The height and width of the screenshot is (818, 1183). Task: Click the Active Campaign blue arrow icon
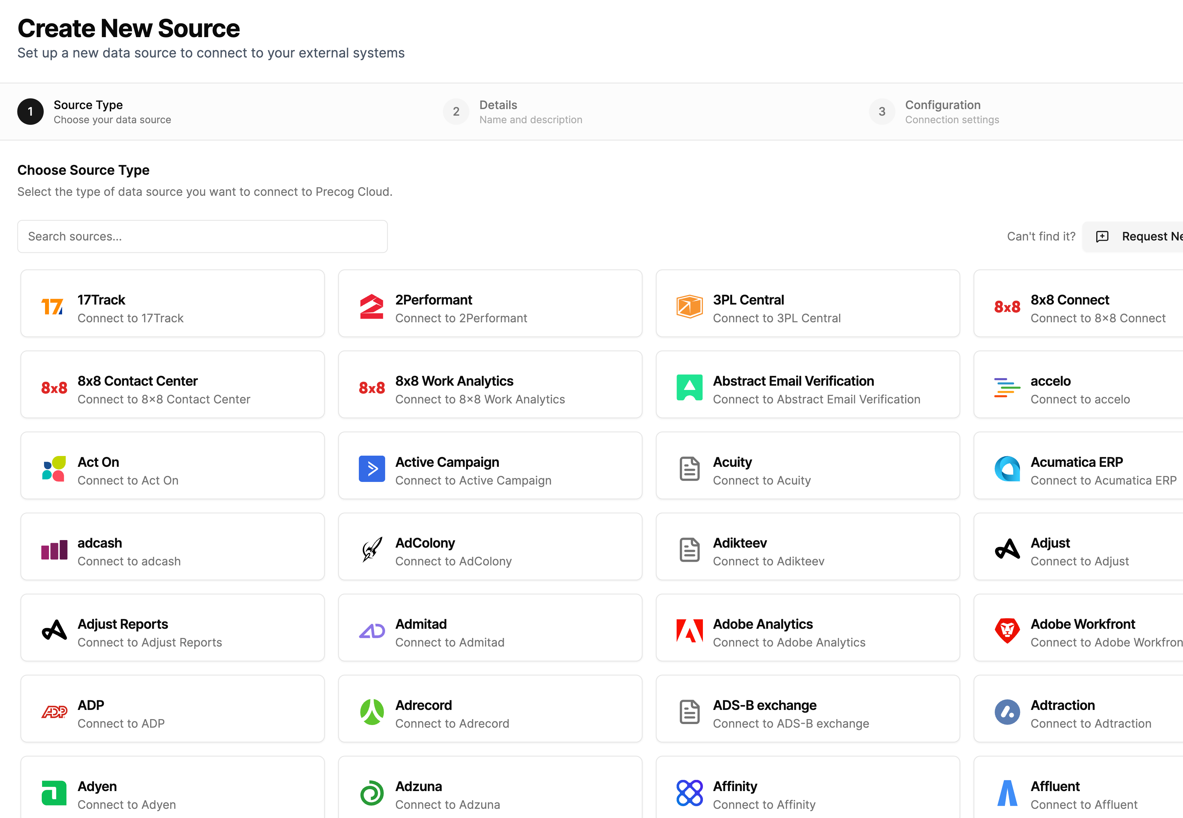[372, 469]
